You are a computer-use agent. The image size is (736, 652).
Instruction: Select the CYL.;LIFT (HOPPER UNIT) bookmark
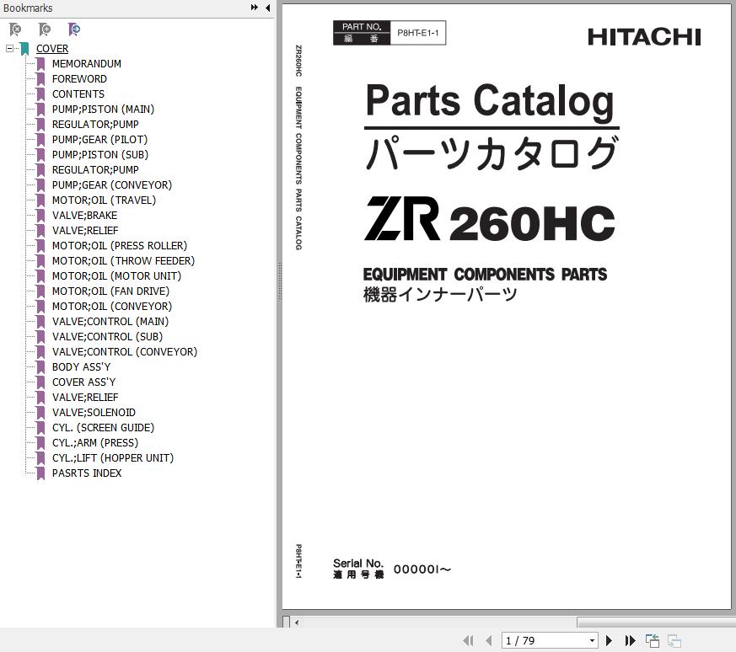[x=113, y=458]
